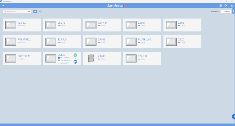
Task: Select HMI name 23021
Action: coord(182,23)
